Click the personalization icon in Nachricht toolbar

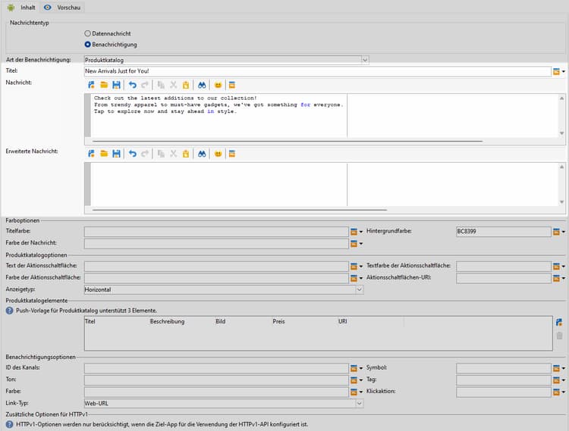coord(232,85)
